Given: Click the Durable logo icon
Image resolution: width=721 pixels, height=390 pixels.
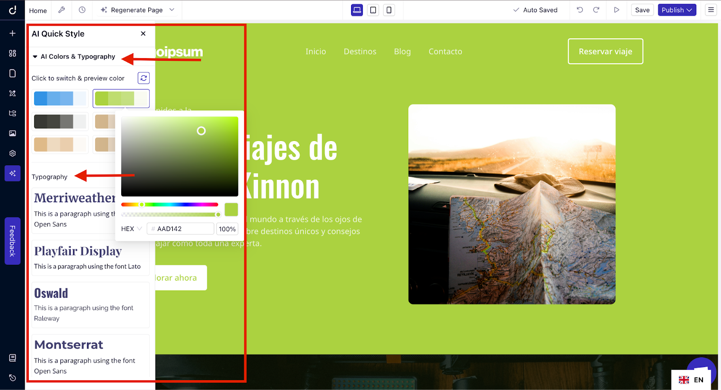Looking at the screenshot, I should tap(13, 10).
